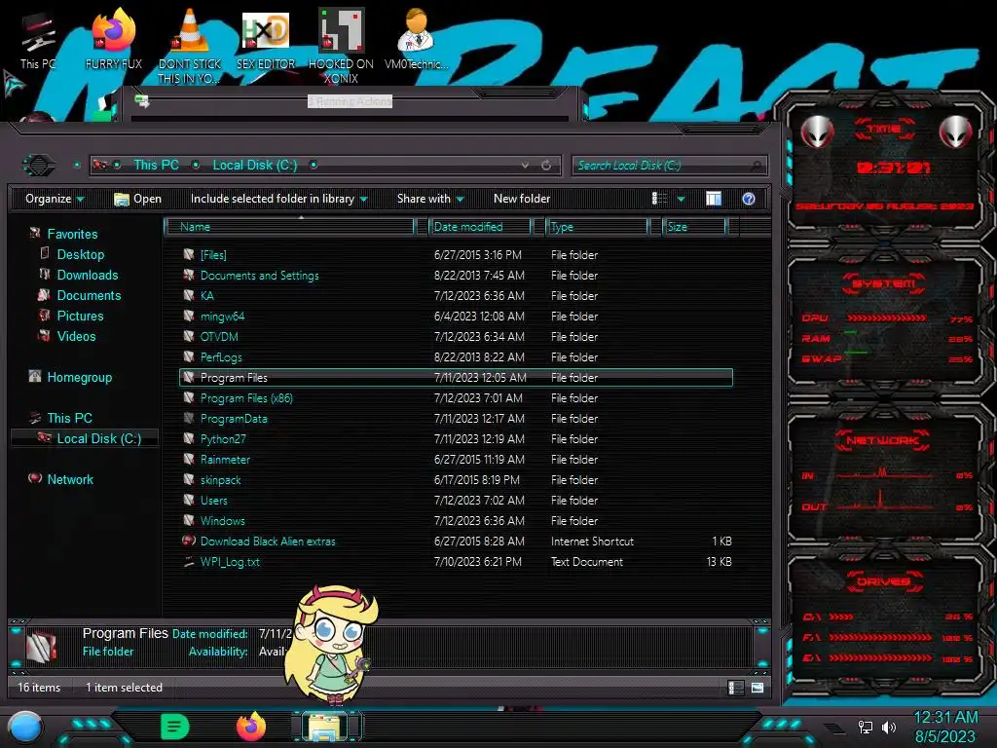Open Documents in the navigation pane
Image resolution: width=997 pixels, height=748 pixels.
[x=89, y=295]
